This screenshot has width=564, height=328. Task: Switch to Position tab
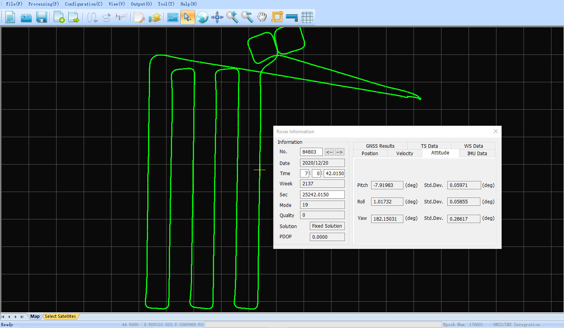370,153
